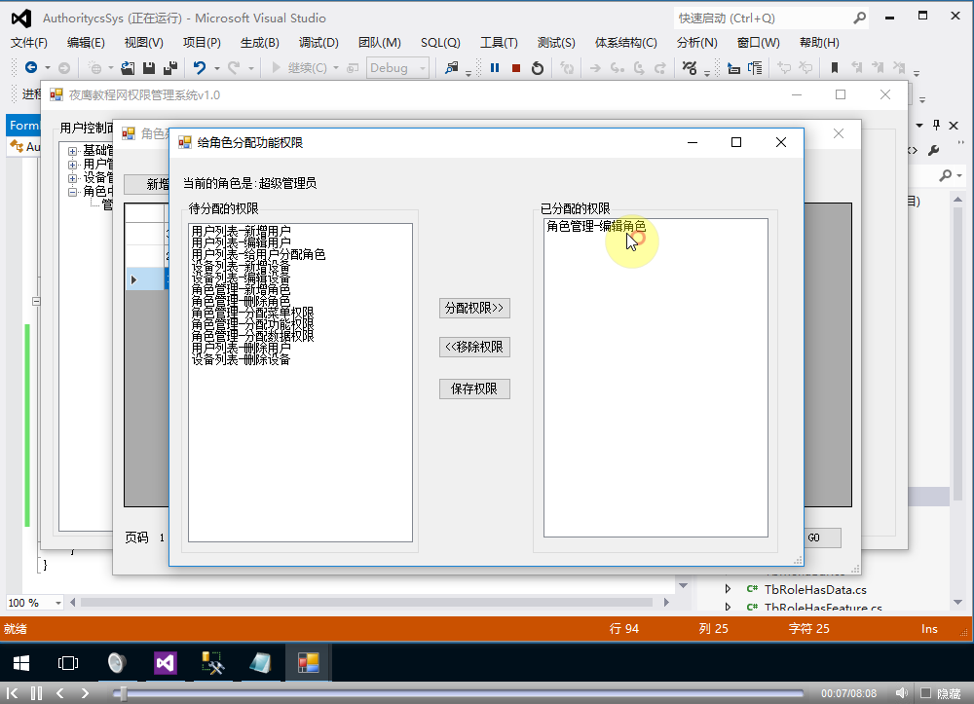Click the video seek slider handle
The image size is (974, 704).
123,693
